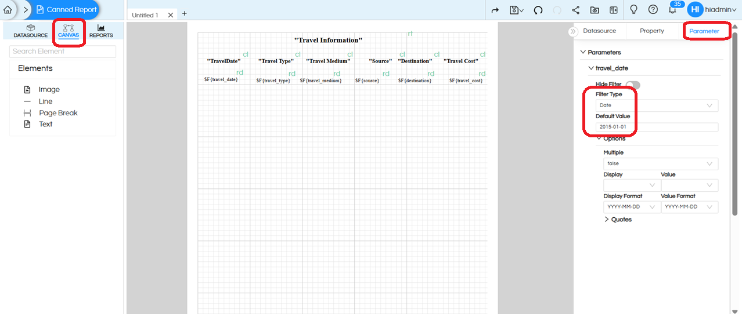Add a new tab with plus

[184, 13]
